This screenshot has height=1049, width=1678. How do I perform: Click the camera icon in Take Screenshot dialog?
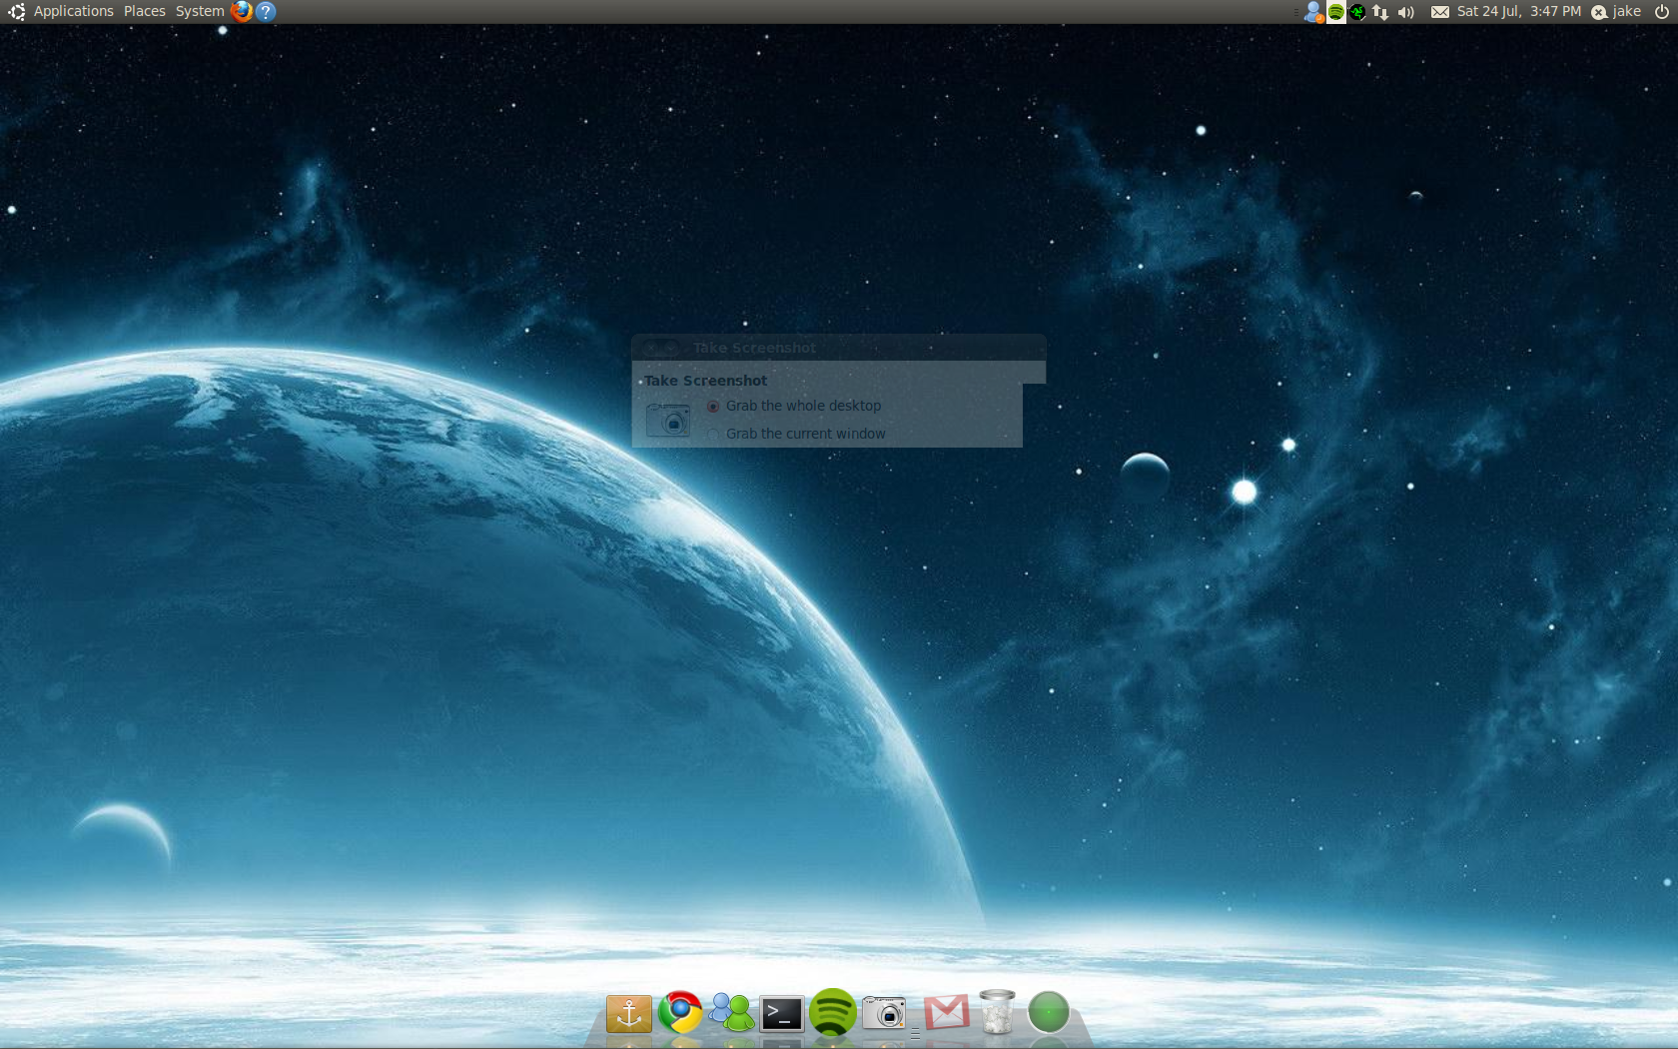tap(668, 420)
